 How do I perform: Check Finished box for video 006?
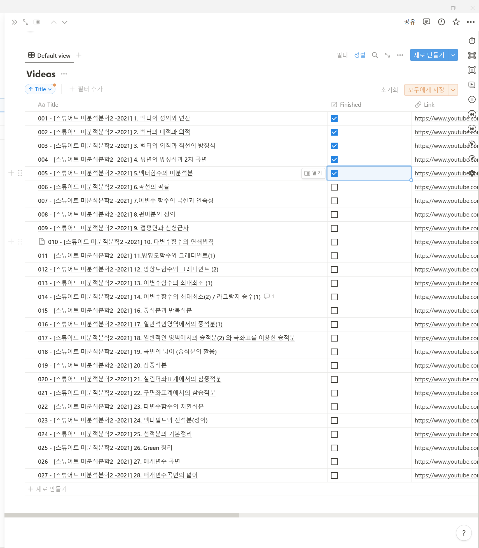pyautogui.click(x=334, y=187)
